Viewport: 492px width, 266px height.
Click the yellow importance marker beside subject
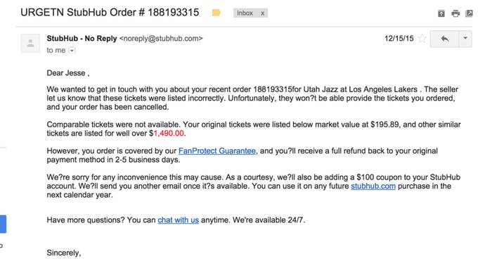216,13
